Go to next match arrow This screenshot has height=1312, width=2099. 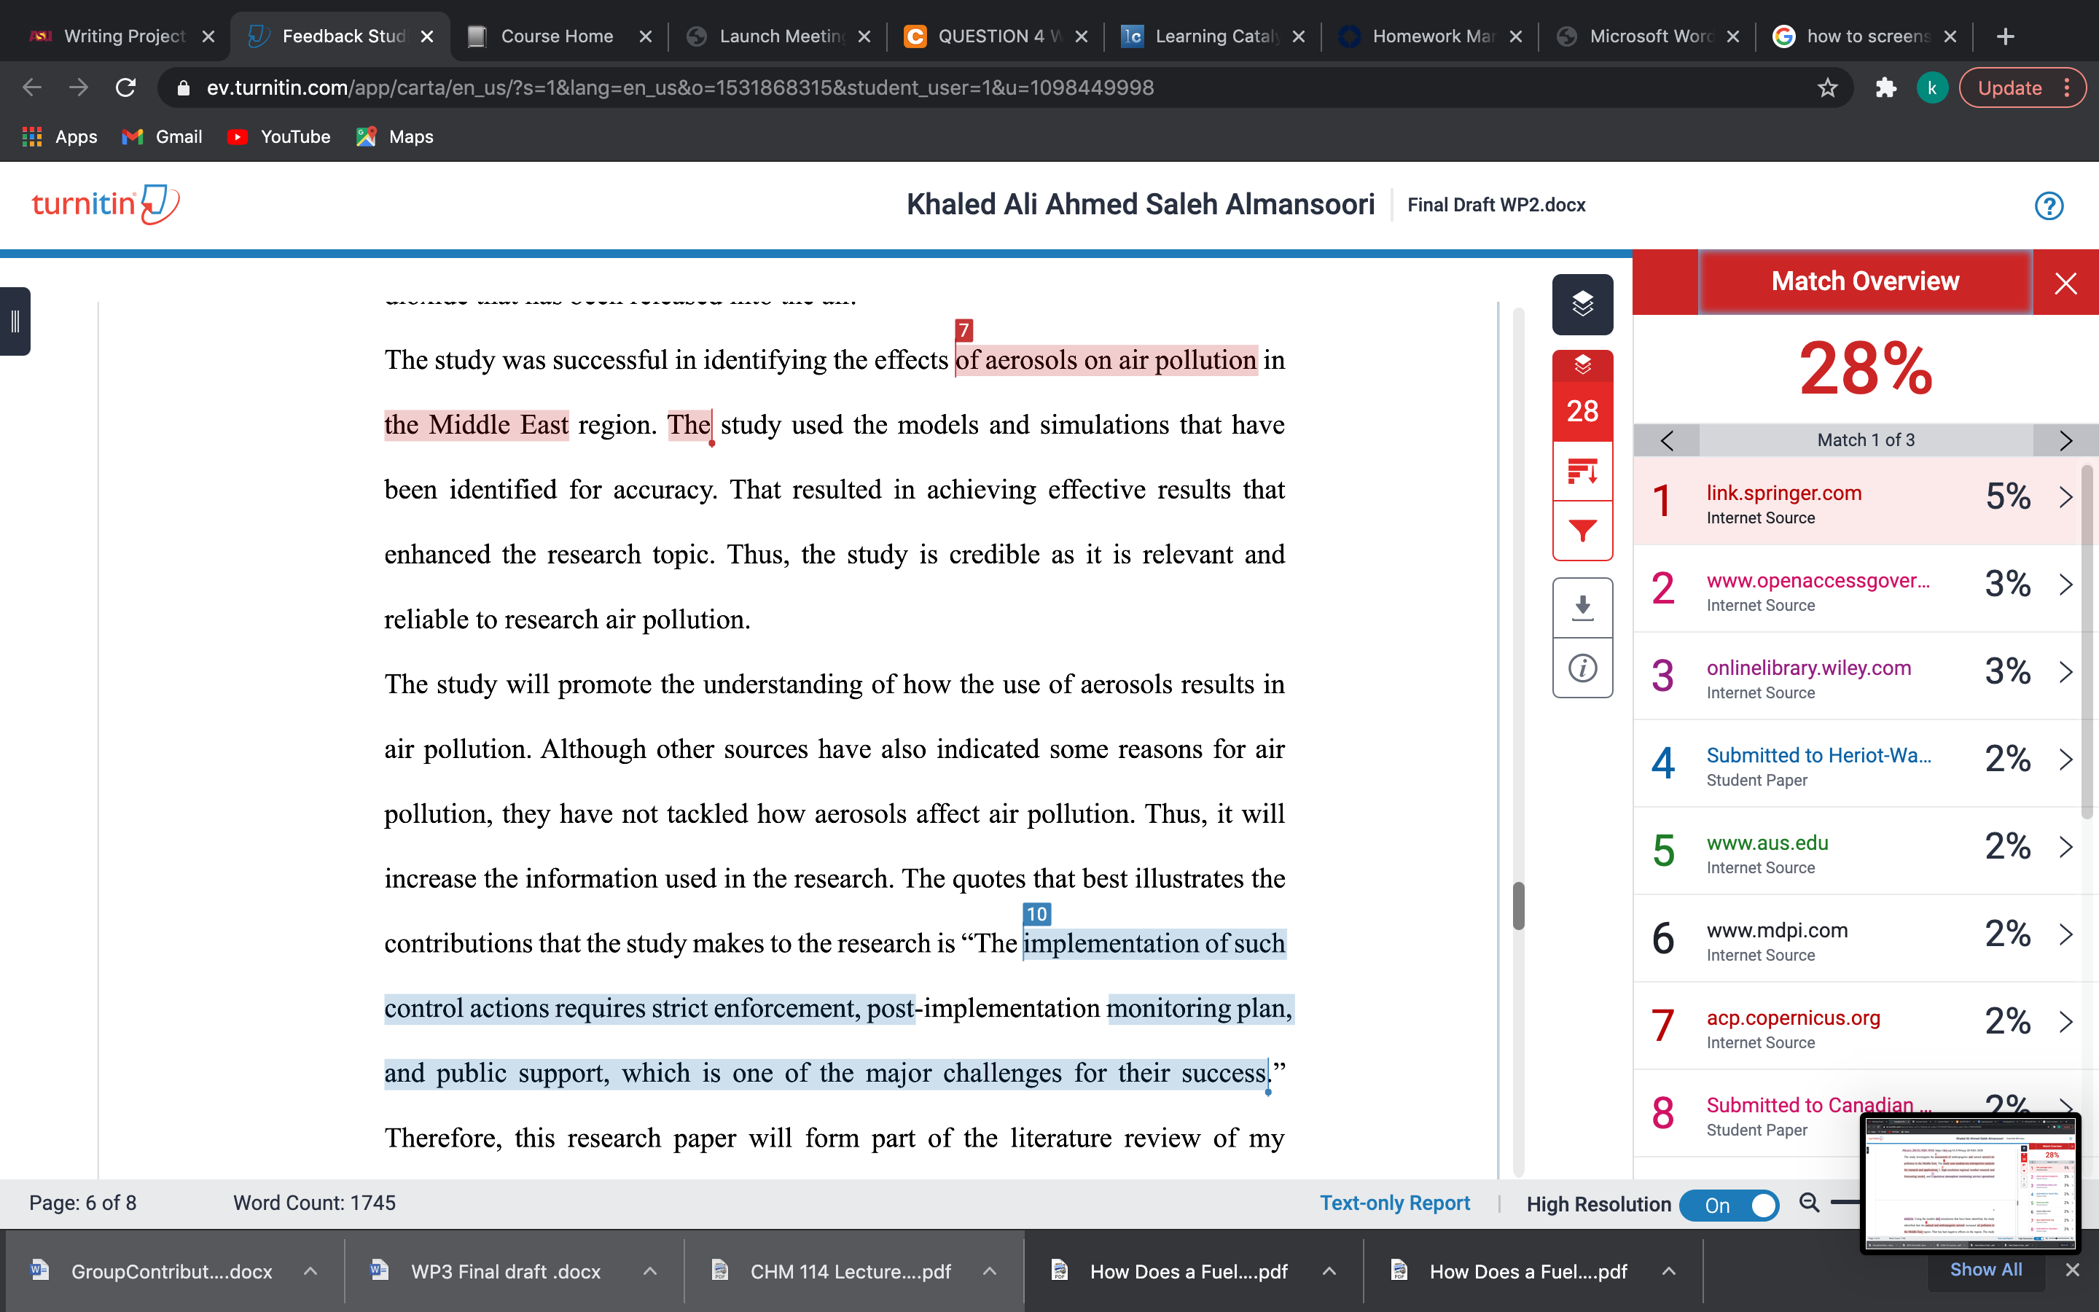click(x=2065, y=440)
